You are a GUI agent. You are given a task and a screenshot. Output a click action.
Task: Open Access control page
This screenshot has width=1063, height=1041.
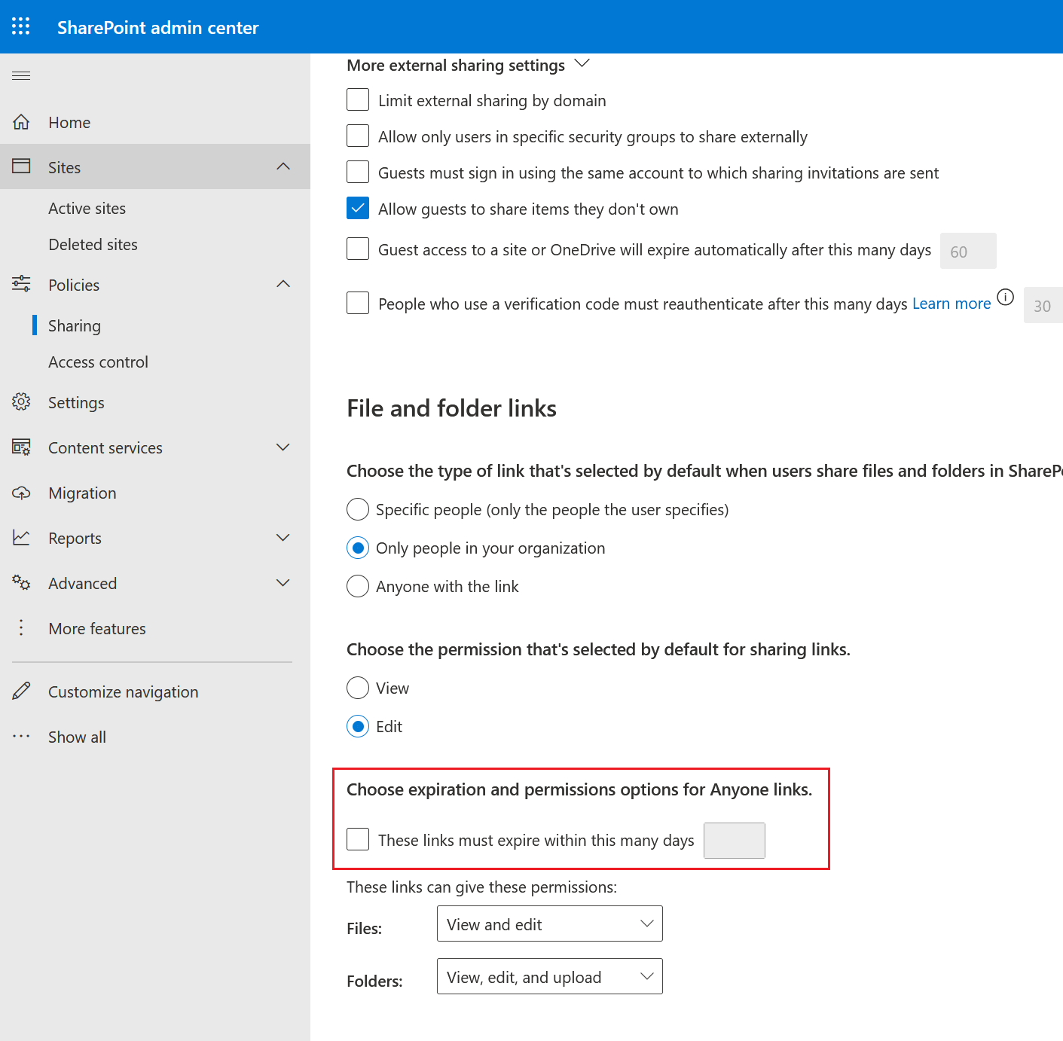tap(99, 362)
